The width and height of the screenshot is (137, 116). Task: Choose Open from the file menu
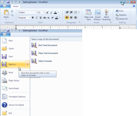(15, 49)
